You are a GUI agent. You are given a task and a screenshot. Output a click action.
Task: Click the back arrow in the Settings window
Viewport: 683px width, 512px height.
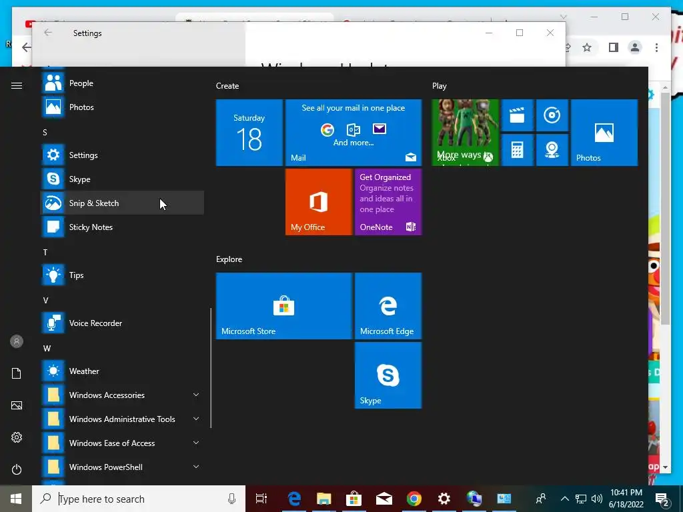(48, 33)
